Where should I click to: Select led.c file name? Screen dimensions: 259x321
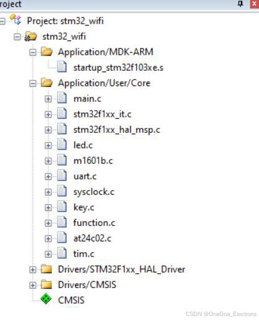tap(83, 145)
